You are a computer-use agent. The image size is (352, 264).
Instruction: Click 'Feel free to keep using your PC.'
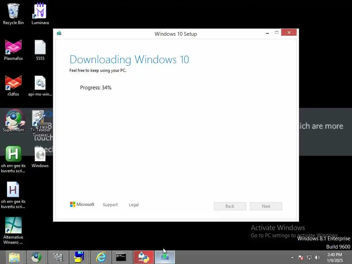click(x=98, y=70)
